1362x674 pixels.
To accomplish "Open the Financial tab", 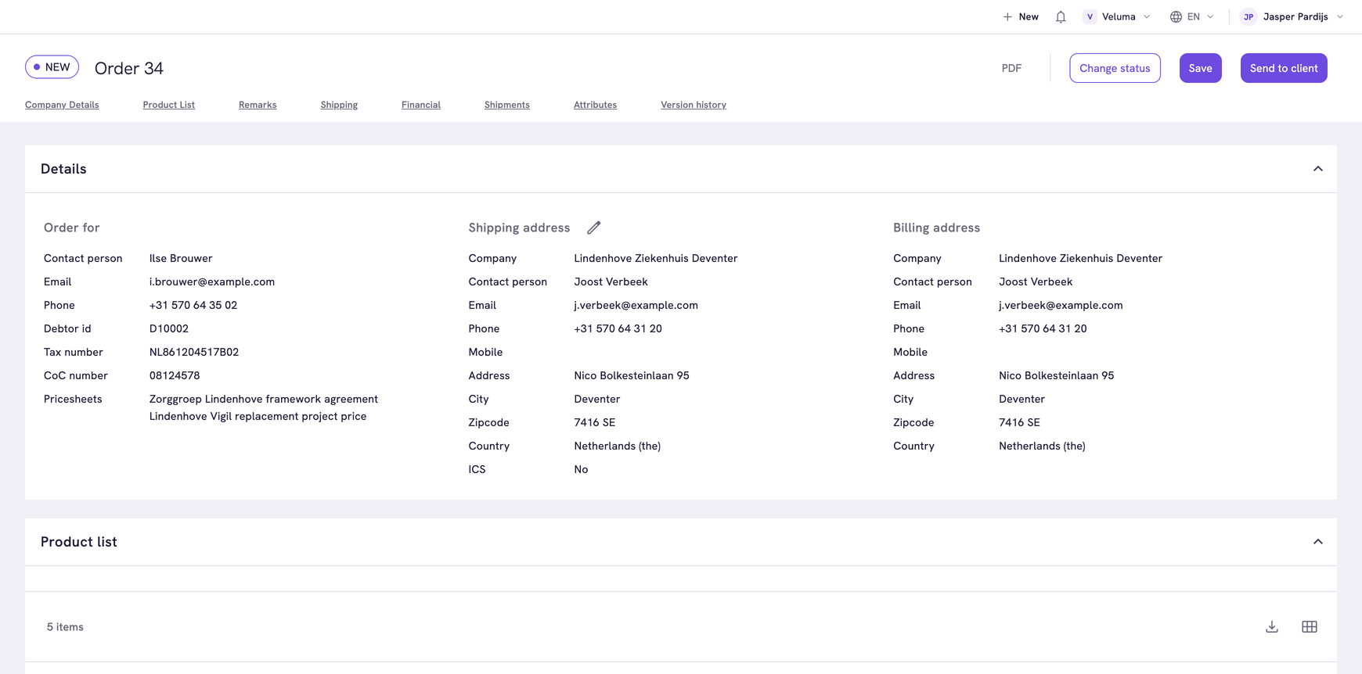I will coord(421,105).
